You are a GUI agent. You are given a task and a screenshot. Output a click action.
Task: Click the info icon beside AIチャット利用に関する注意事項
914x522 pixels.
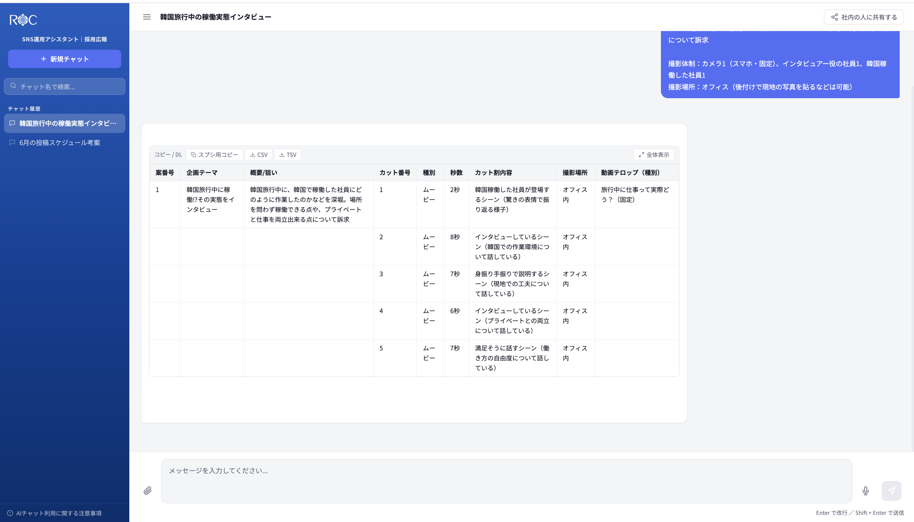(x=10, y=513)
